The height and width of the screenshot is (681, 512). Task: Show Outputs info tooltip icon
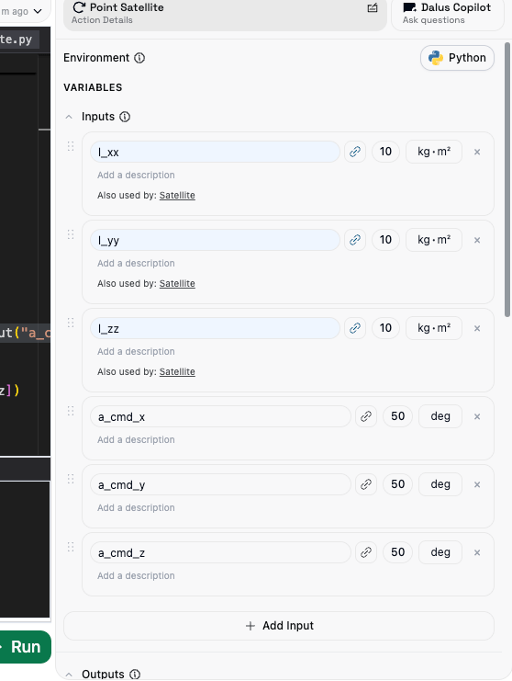tap(135, 674)
